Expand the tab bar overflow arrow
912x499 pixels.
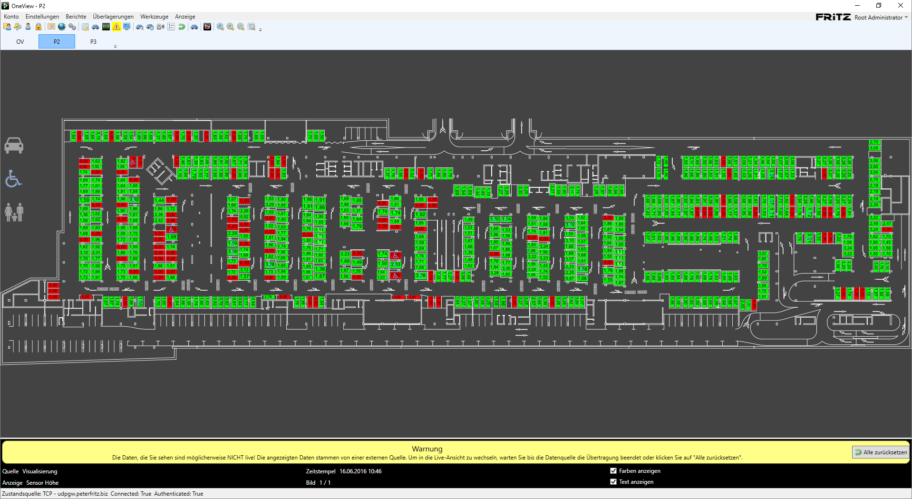(x=115, y=46)
